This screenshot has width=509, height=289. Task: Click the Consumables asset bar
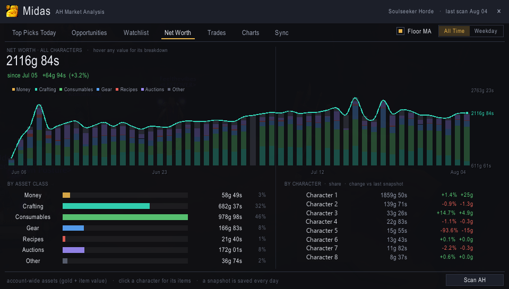pos(125,217)
